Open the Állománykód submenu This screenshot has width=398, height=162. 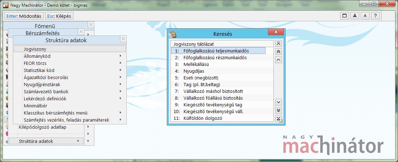(x=70, y=56)
